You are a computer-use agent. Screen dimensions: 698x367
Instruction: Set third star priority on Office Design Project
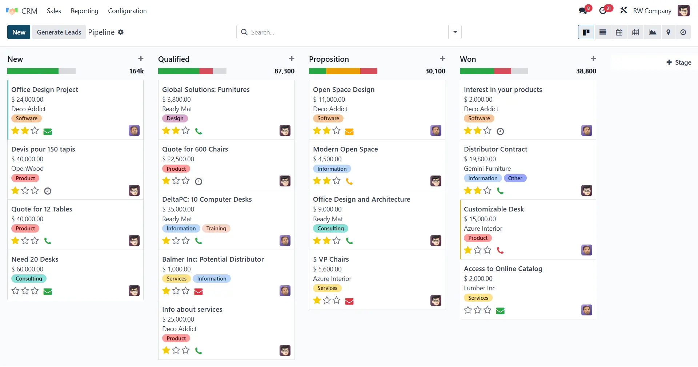(35, 131)
